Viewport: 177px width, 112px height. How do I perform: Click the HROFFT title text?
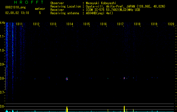click(29, 2)
